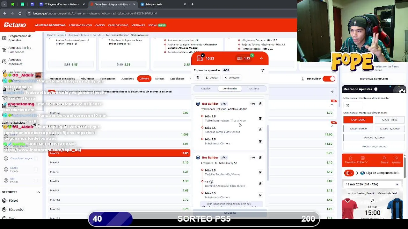
Task: Open Apuestas por los Campeones trophy item
Action: coord(20,50)
